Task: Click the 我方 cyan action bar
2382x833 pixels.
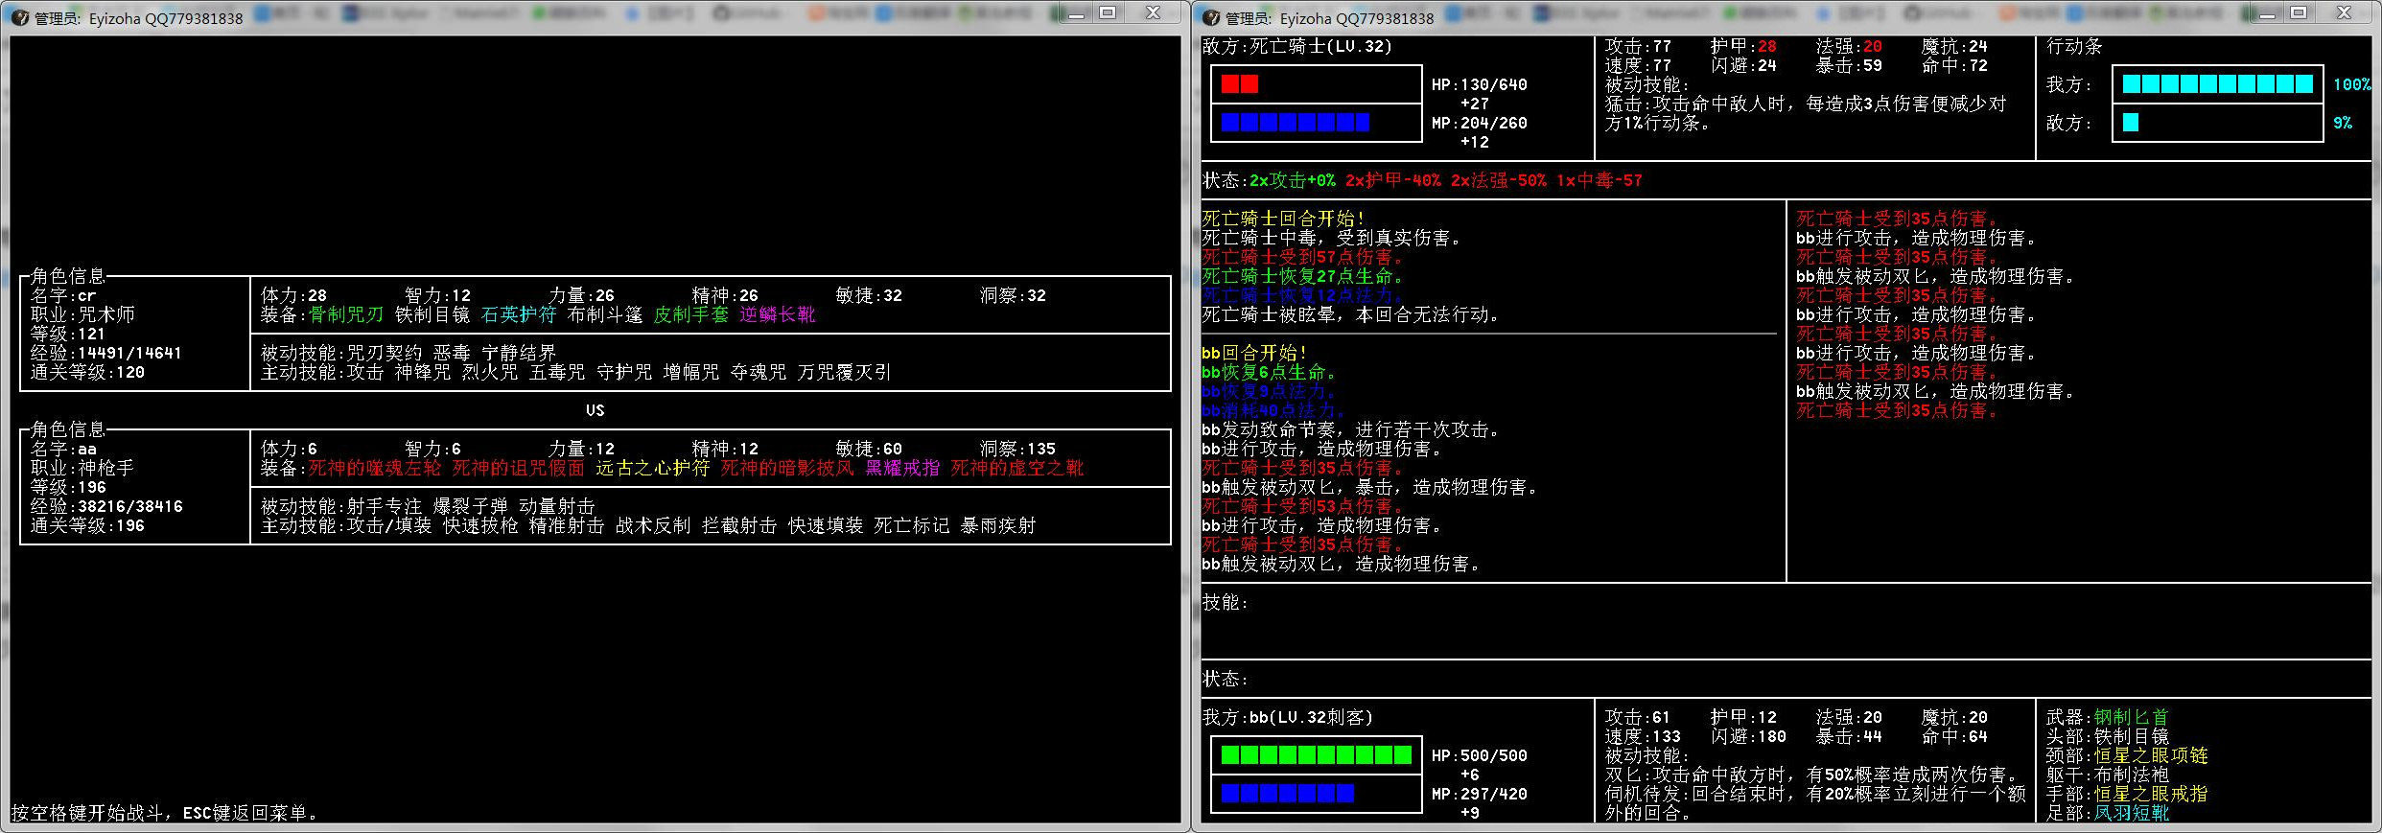Action: click(x=2218, y=84)
